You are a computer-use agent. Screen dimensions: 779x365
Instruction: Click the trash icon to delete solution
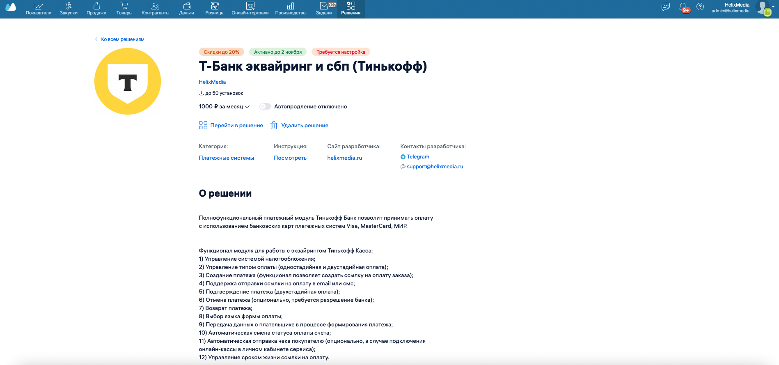pyautogui.click(x=274, y=125)
